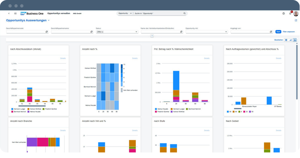Click the bar for 60 in Pot. Betrag chart
300x158 pixels.
pyautogui.click(x=195, y=97)
